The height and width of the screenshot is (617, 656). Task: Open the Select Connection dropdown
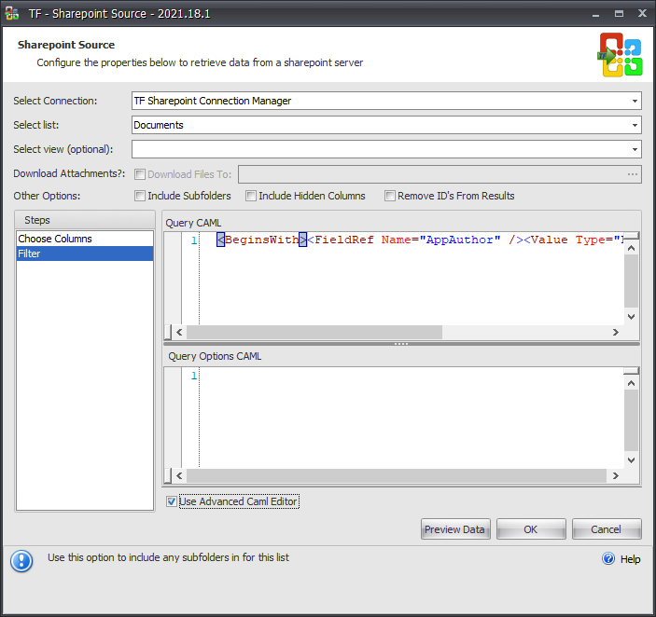pos(635,101)
